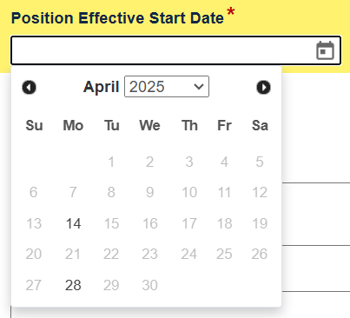Click the Su column header
Screen dimensions: 350x318
tap(34, 125)
